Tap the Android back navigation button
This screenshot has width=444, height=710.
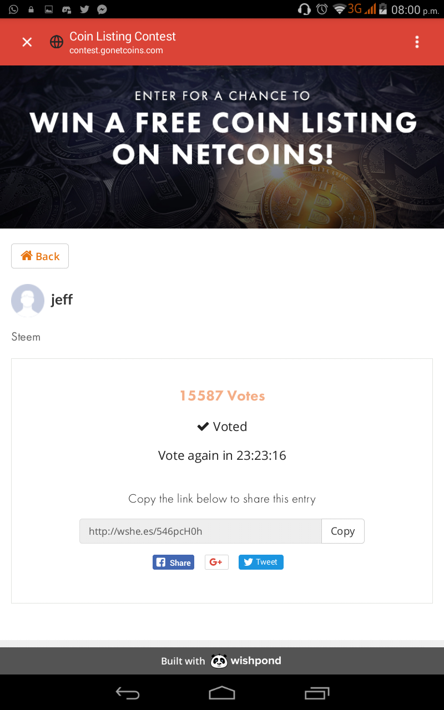tap(128, 692)
